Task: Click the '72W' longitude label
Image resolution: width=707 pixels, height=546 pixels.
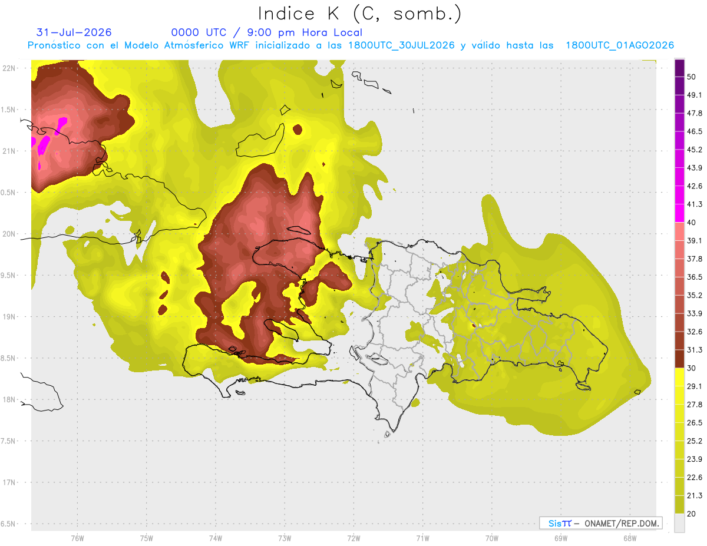Action: (x=353, y=538)
